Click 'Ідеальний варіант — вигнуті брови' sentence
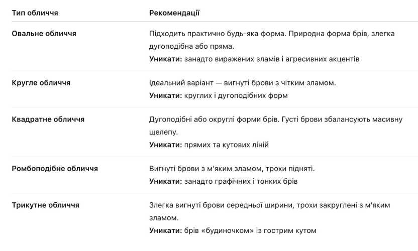Image resolution: width=418 pixels, height=251 pixels. pos(212,83)
